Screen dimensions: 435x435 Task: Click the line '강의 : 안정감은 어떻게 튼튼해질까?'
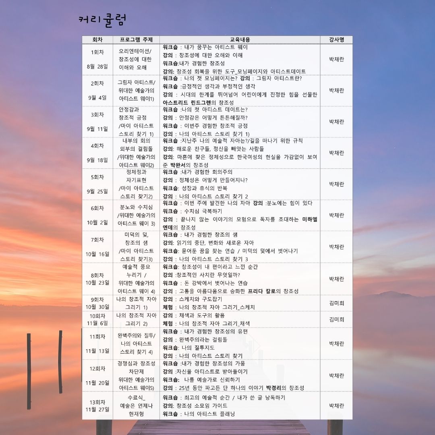tap(205, 118)
